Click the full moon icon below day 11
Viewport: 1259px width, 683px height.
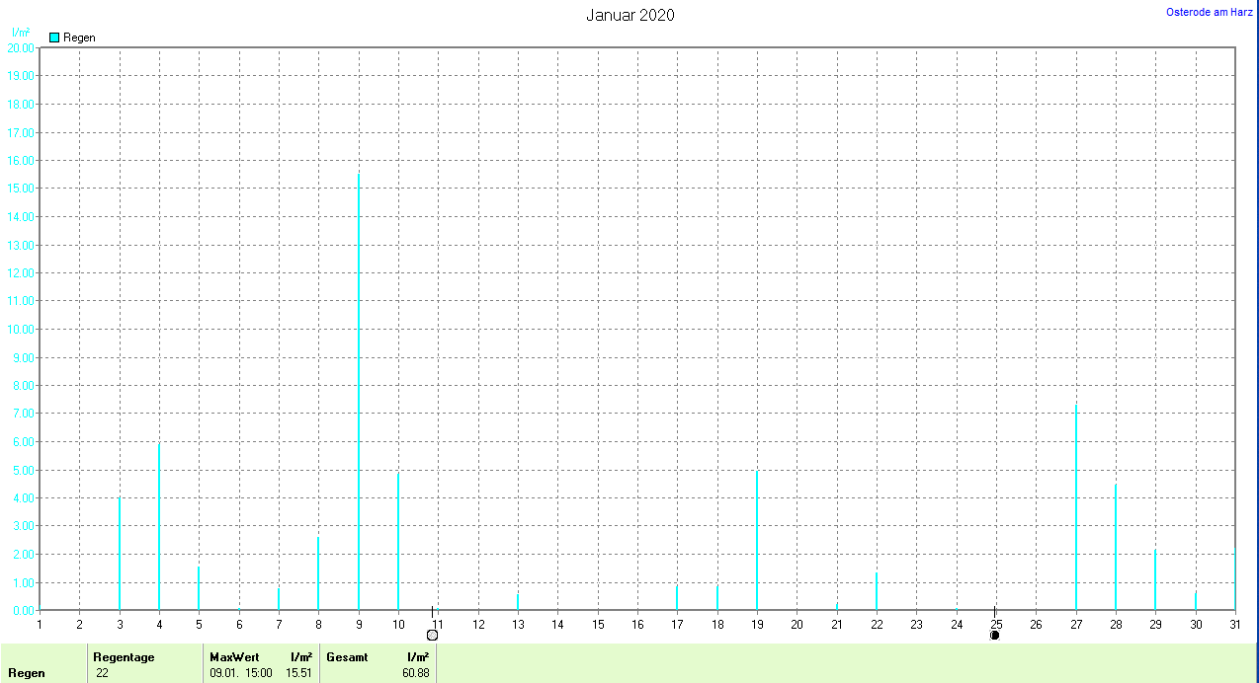coord(432,635)
